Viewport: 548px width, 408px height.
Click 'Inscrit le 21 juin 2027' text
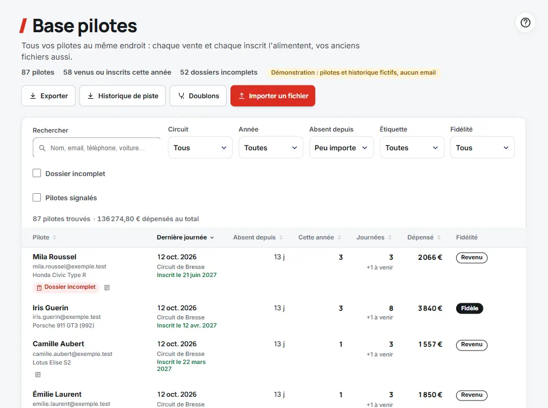click(x=186, y=275)
